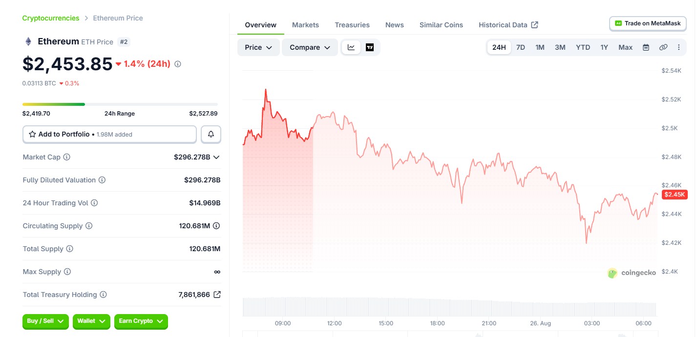Open the News tab

[x=395, y=25]
